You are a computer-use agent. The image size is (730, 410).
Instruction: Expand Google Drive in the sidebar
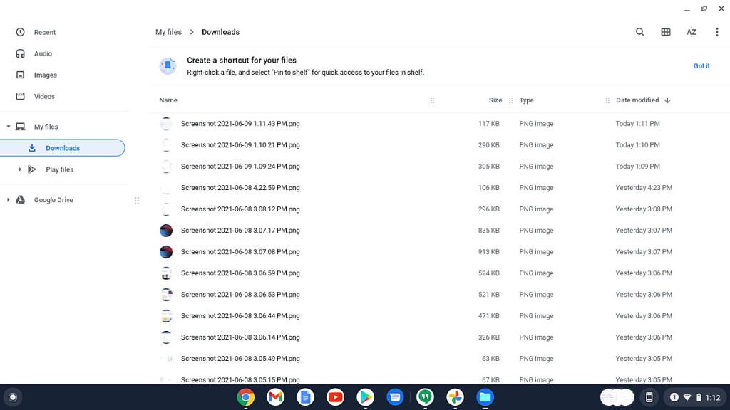(7, 200)
